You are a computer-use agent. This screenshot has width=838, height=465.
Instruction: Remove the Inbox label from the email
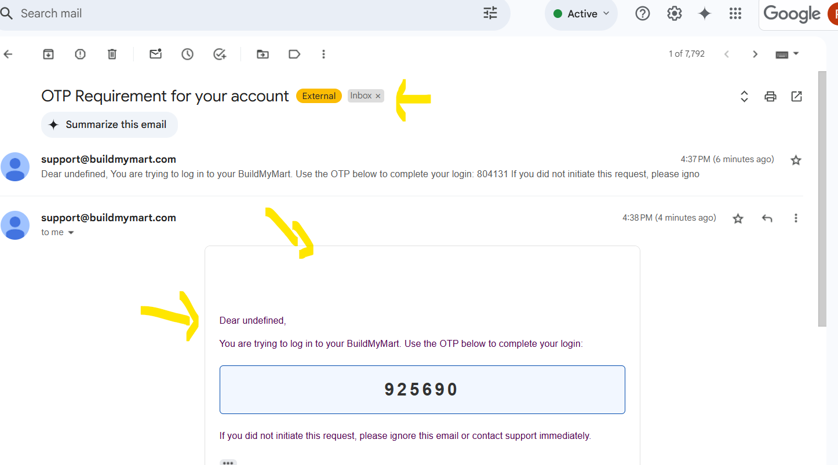point(378,96)
